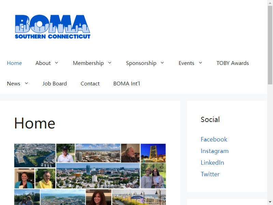Expand the Events dropdown arrow
Viewport: 273px width, 205px height.
[x=200, y=63]
